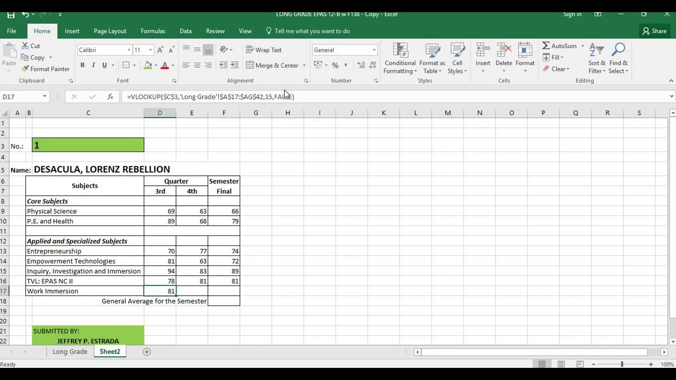Click Decrease Font Size icon
This screenshot has width=676, height=380.
(172, 50)
